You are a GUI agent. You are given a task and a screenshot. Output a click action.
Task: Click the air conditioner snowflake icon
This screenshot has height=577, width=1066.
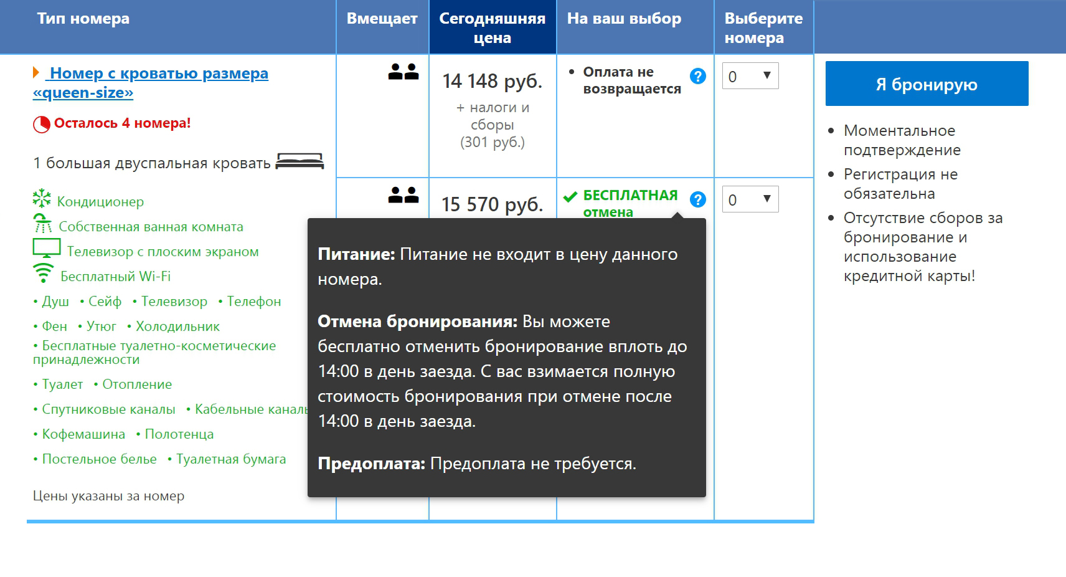[x=42, y=198]
